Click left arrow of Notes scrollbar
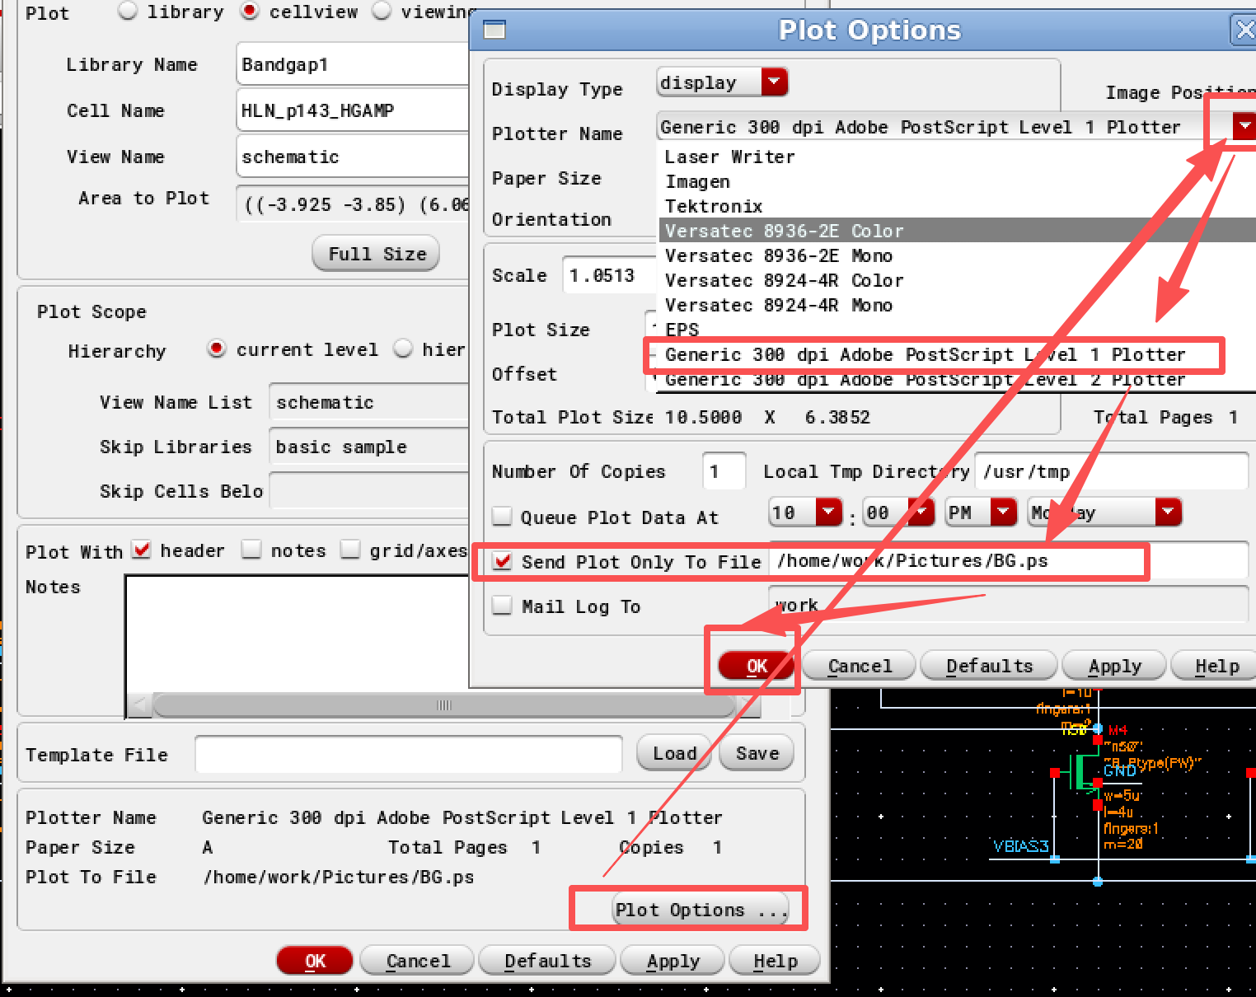Image resolution: width=1256 pixels, height=997 pixels. (x=138, y=705)
